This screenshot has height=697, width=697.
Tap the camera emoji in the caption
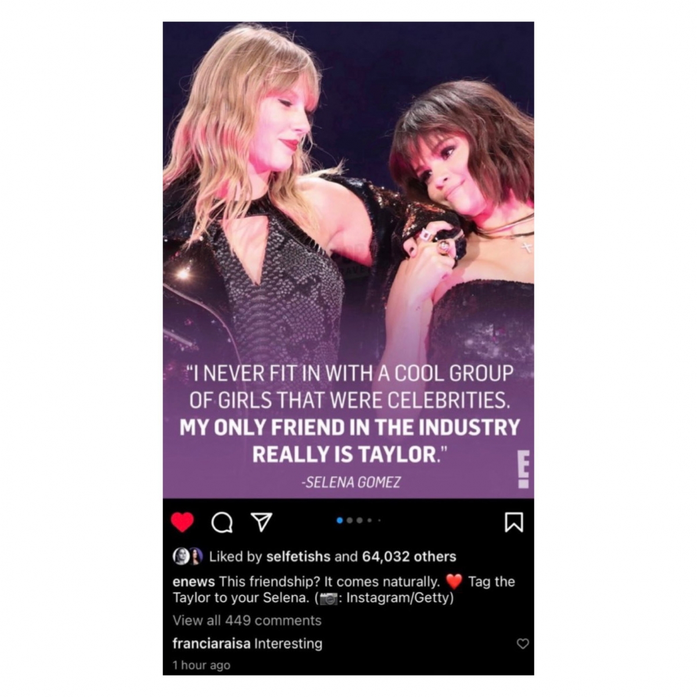[x=329, y=598]
